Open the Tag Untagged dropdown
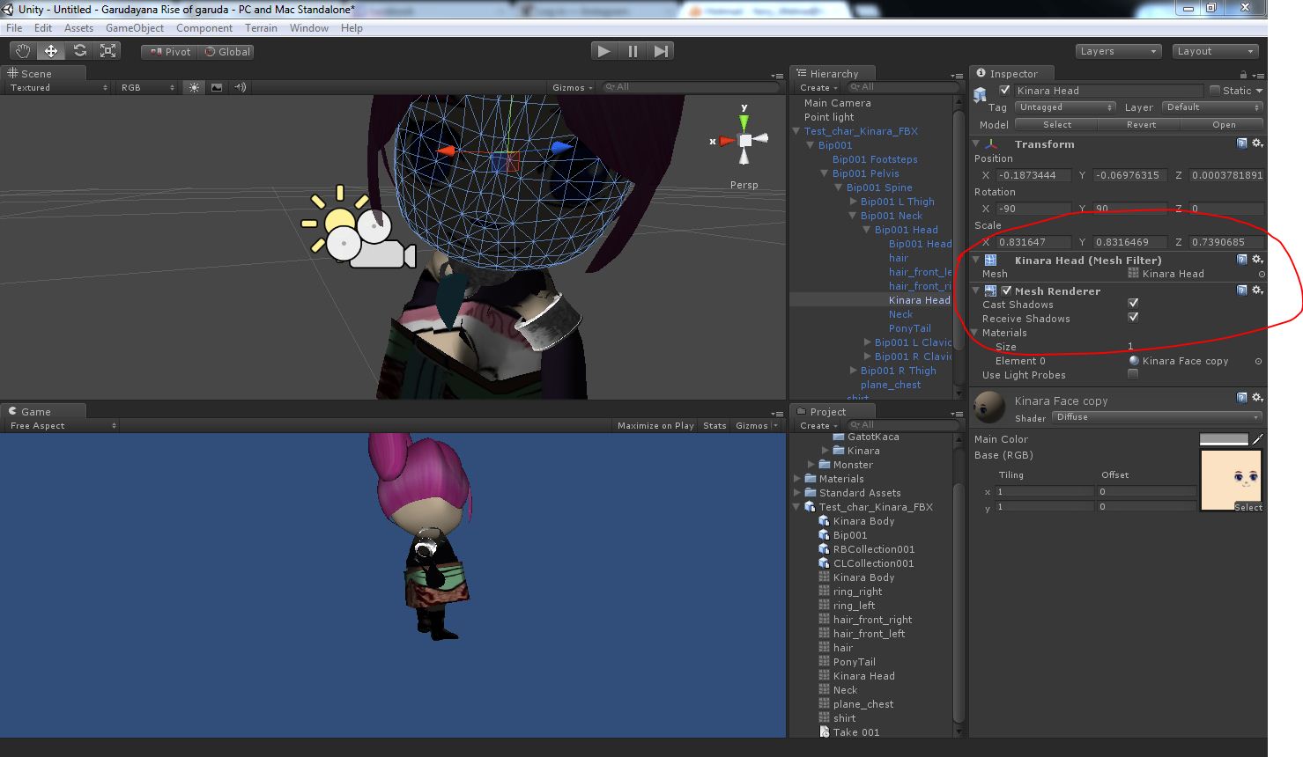The height and width of the screenshot is (757, 1303). pos(1065,107)
